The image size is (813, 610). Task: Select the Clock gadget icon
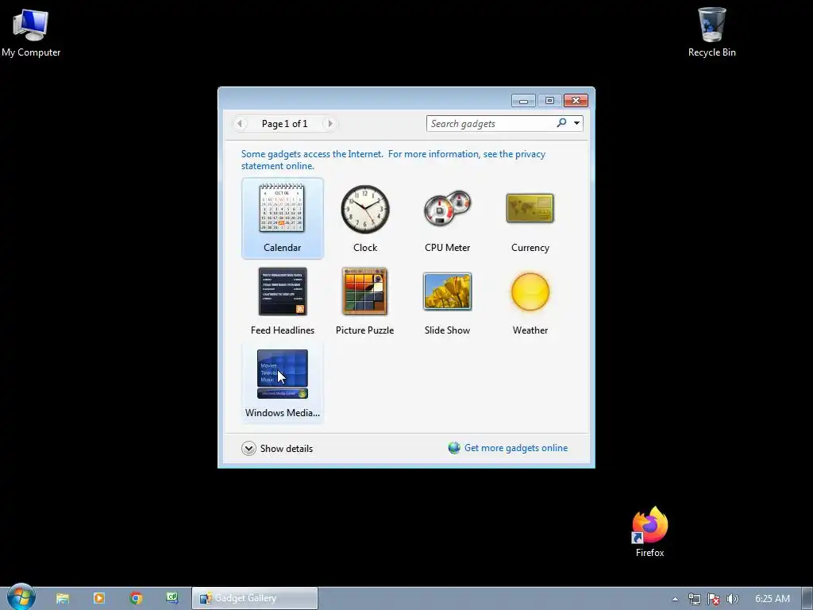[365, 209]
